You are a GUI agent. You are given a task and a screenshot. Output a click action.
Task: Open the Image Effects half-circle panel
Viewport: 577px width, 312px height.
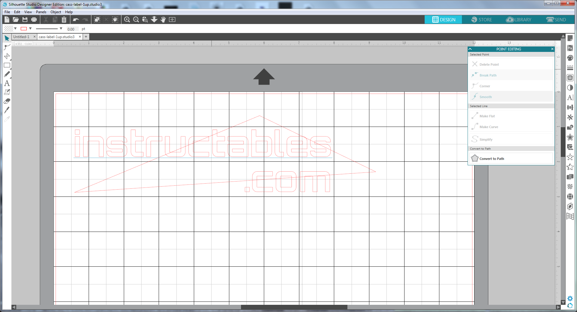pos(570,88)
